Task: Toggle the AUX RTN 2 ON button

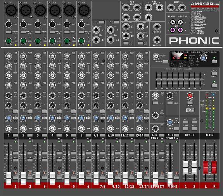Action: (162, 135)
